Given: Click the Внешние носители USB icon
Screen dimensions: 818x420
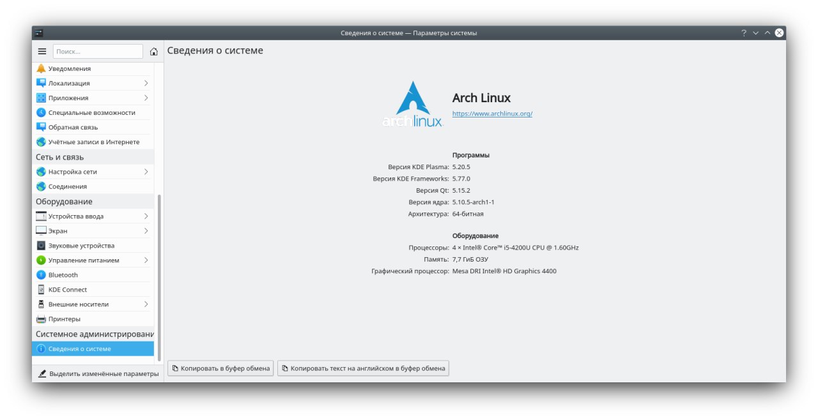Looking at the screenshot, I should tap(41, 304).
